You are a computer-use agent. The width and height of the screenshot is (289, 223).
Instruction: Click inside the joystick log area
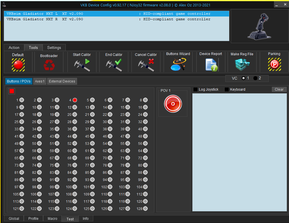239,152
